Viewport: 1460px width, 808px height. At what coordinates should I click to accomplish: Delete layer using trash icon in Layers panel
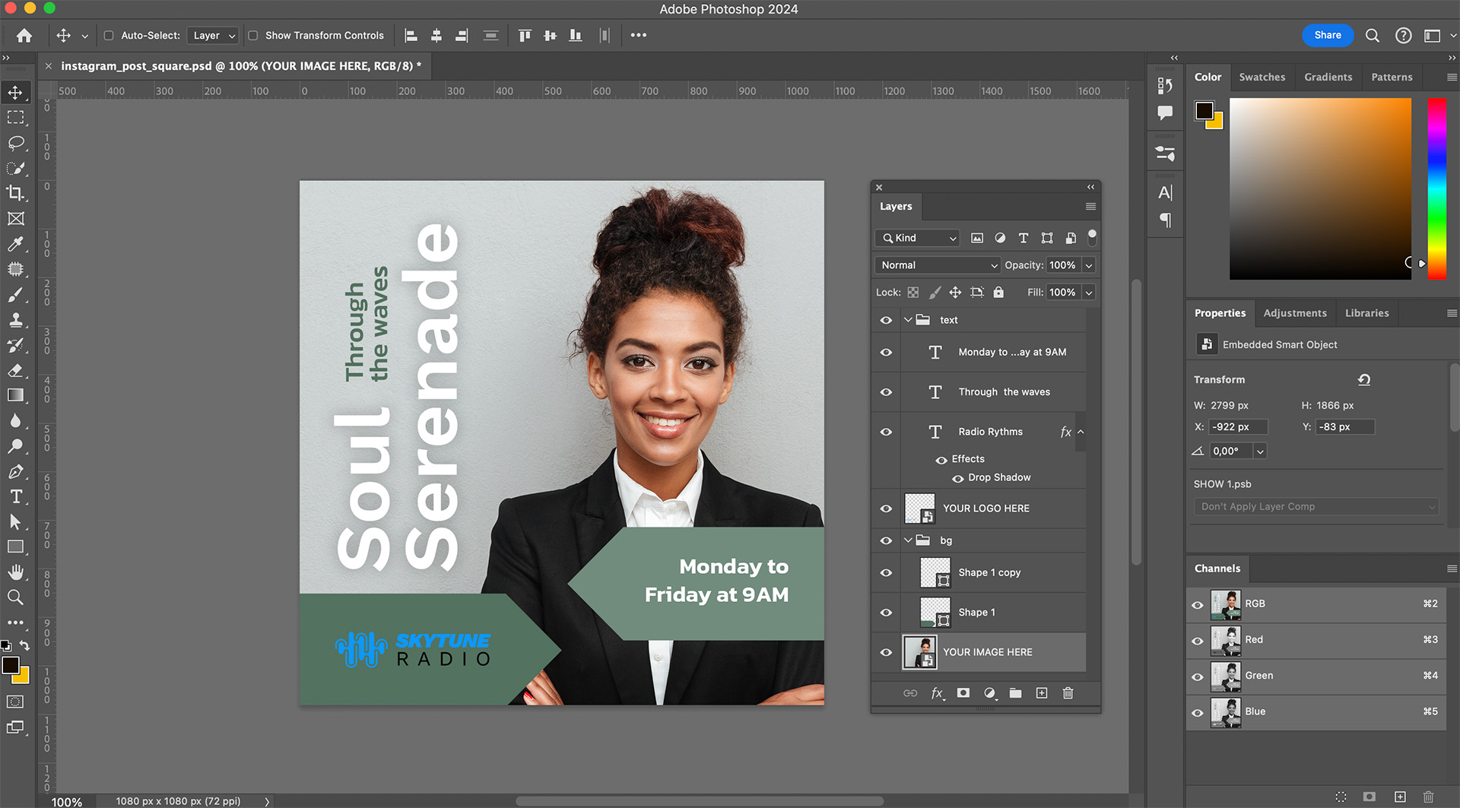click(1068, 693)
